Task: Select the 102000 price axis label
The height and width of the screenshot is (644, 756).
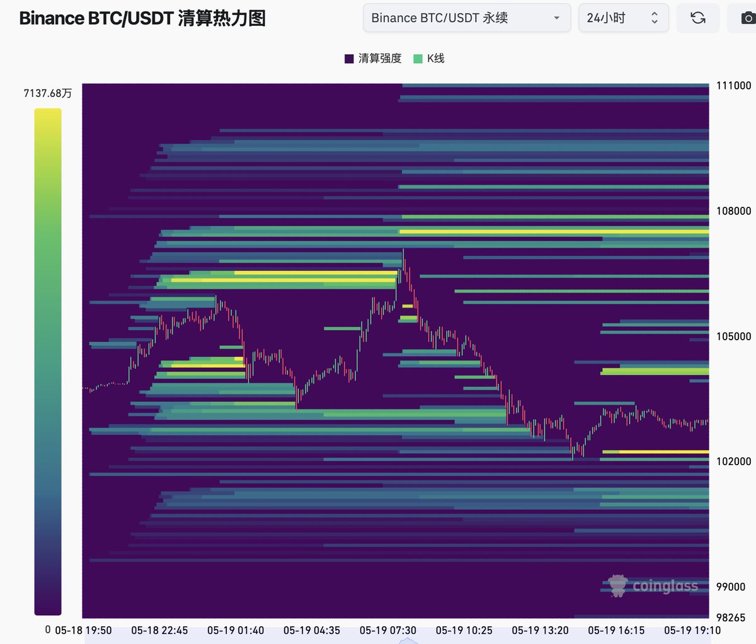Action: tap(734, 461)
